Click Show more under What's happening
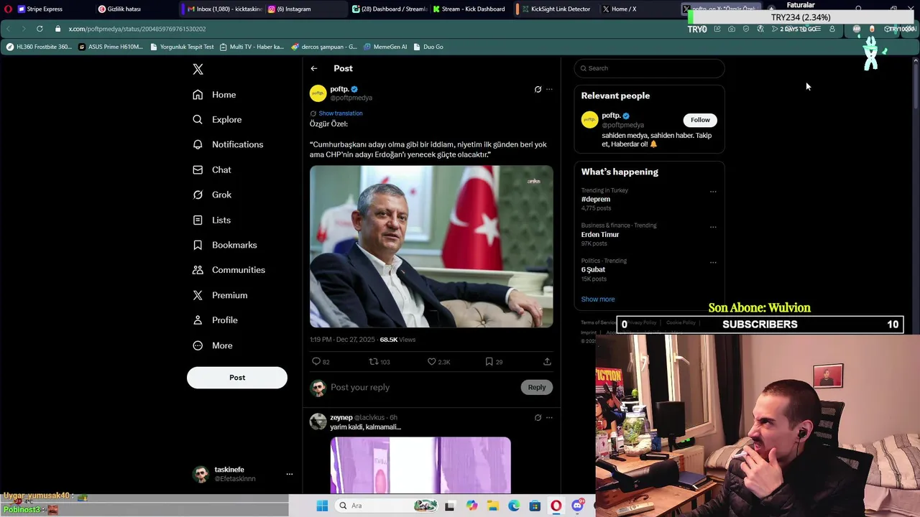 598,299
